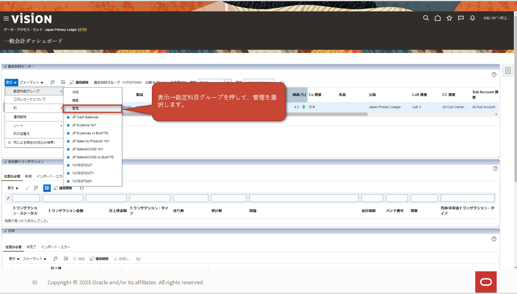Click the refresh icon in 会社間トランザクション toolbar
Screen dimensions: 517x294
82,188
